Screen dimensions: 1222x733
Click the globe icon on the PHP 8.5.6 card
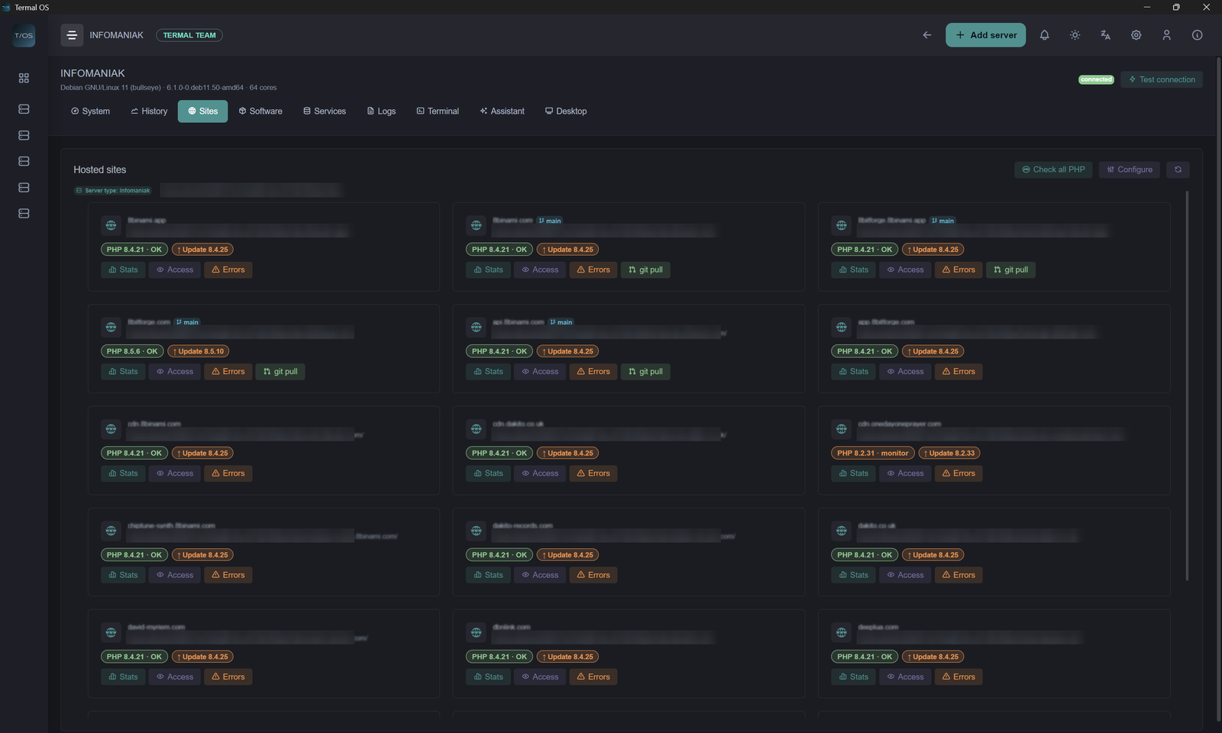[111, 328]
